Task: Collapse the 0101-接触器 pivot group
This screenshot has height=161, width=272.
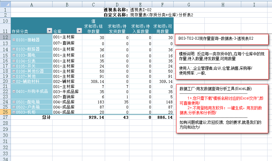Action: coord(14,40)
